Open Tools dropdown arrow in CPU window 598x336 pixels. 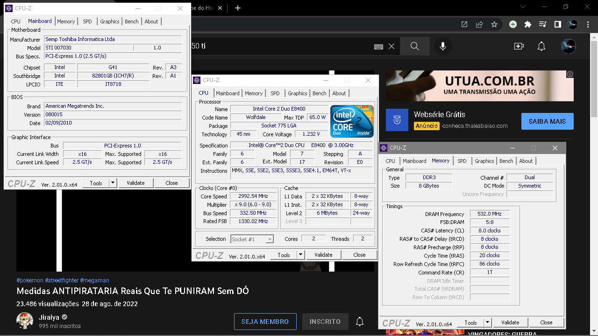[x=300, y=255]
